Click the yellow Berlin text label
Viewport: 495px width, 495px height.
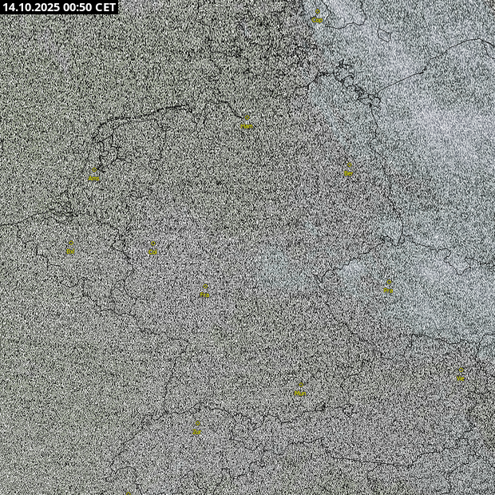tap(348, 173)
